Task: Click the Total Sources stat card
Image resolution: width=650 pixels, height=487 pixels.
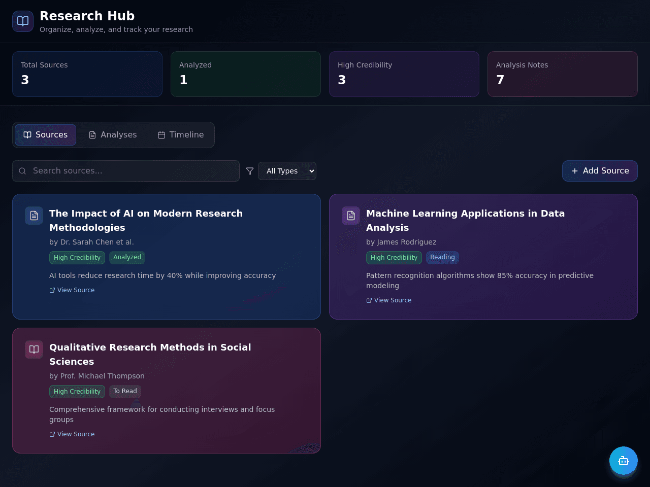Action: (x=87, y=74)
